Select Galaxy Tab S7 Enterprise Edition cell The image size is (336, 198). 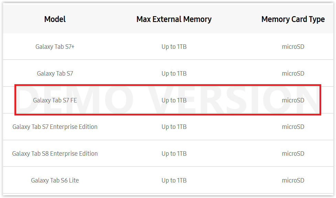[55, 127]
